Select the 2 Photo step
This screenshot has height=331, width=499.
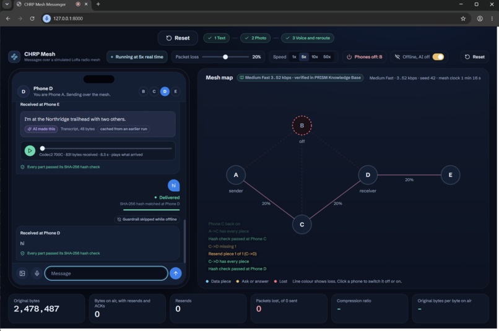[255, 38]
